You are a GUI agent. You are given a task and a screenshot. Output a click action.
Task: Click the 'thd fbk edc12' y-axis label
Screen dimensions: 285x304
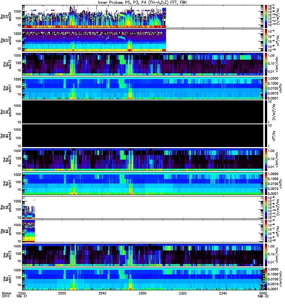7,160
